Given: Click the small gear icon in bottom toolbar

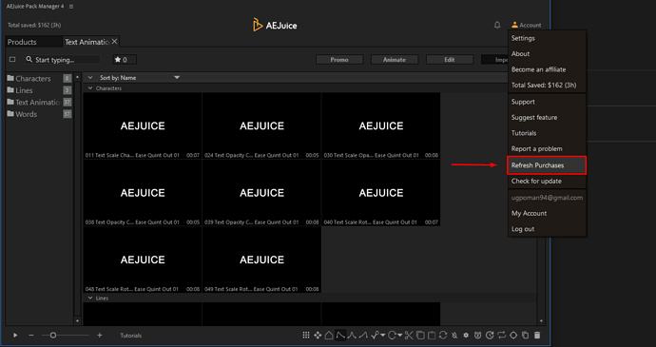Looking at the screenshot, I should (466, 336).
